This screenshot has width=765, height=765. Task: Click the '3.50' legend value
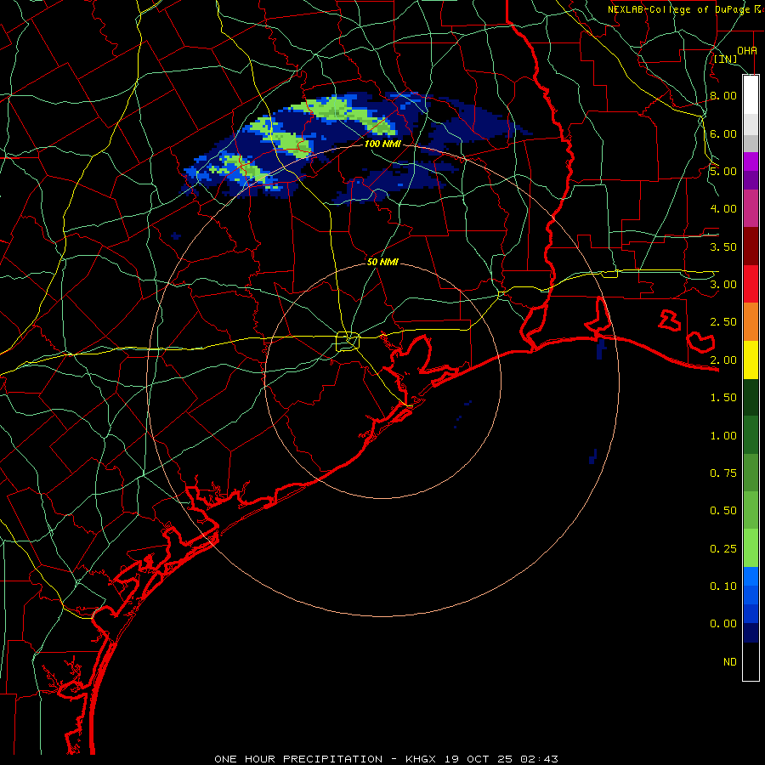pos(723,246)
